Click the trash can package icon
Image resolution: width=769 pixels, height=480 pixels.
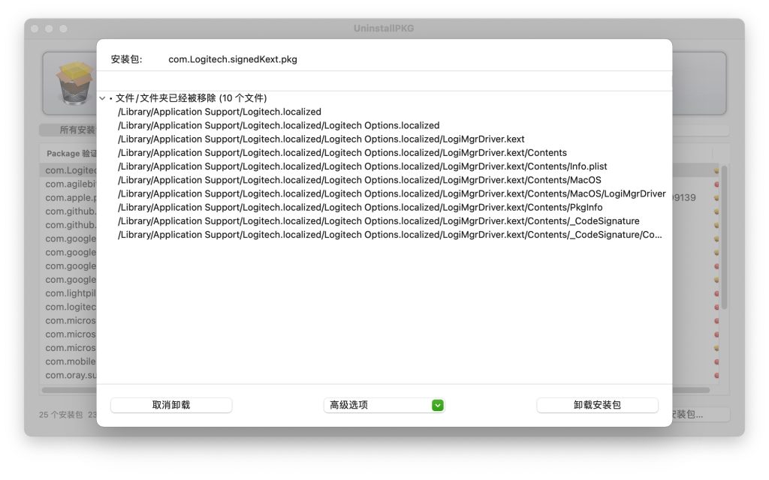tap(74, 83)
